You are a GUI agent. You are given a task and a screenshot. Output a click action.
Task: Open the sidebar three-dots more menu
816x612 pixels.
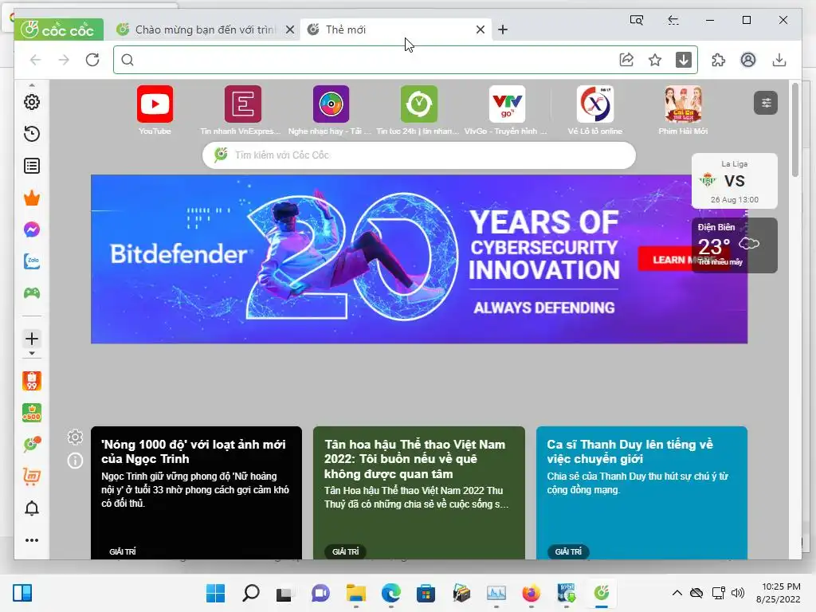[32, 540]
